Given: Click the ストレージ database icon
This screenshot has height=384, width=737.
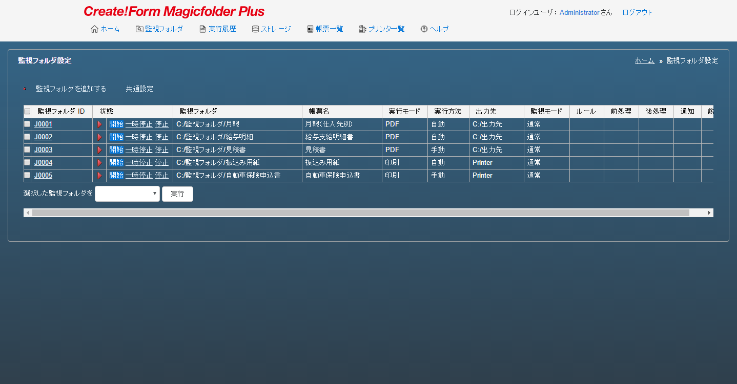Looking at the screenshot, I should pyautogui.click(x=255, y=29).
